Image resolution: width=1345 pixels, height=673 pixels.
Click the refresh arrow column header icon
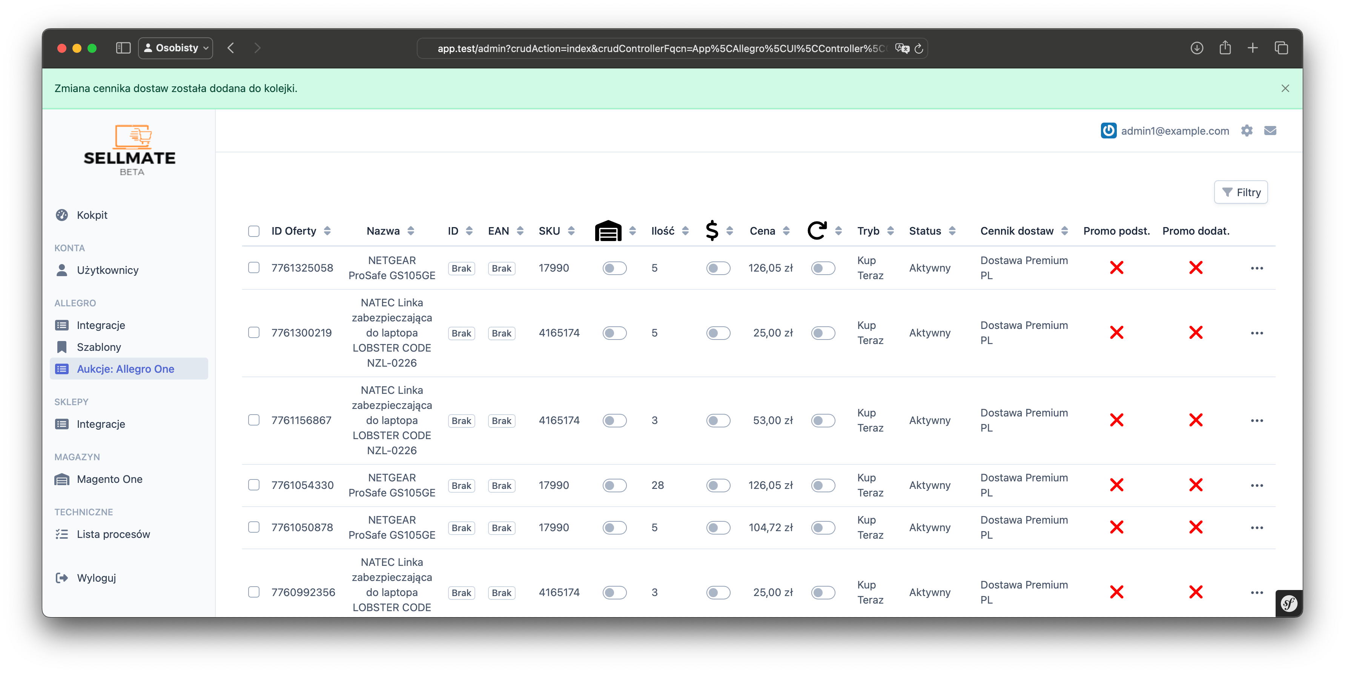click(817, 231)
